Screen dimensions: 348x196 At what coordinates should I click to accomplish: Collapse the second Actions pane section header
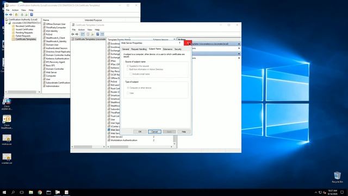[x=239, y=53]
